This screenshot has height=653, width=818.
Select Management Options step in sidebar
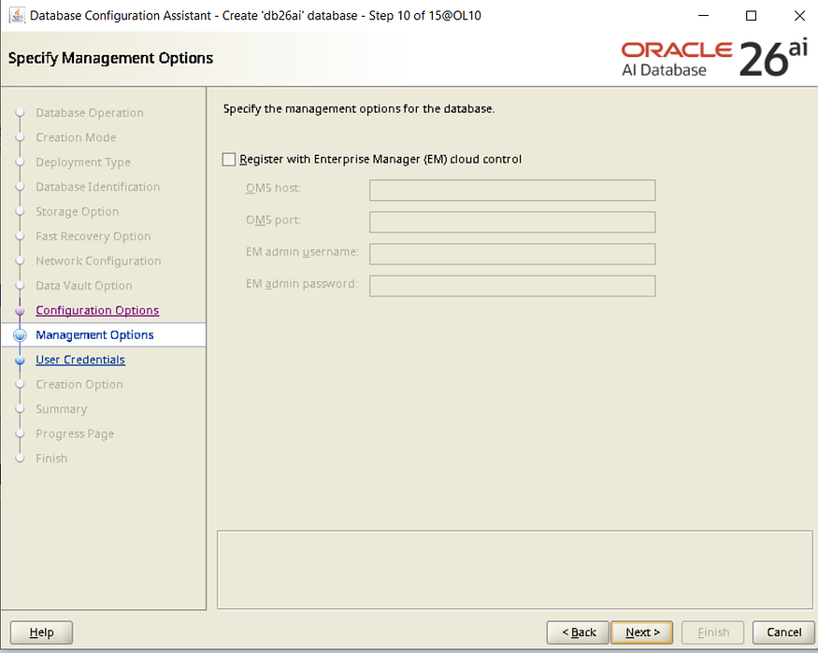point(94,335)
